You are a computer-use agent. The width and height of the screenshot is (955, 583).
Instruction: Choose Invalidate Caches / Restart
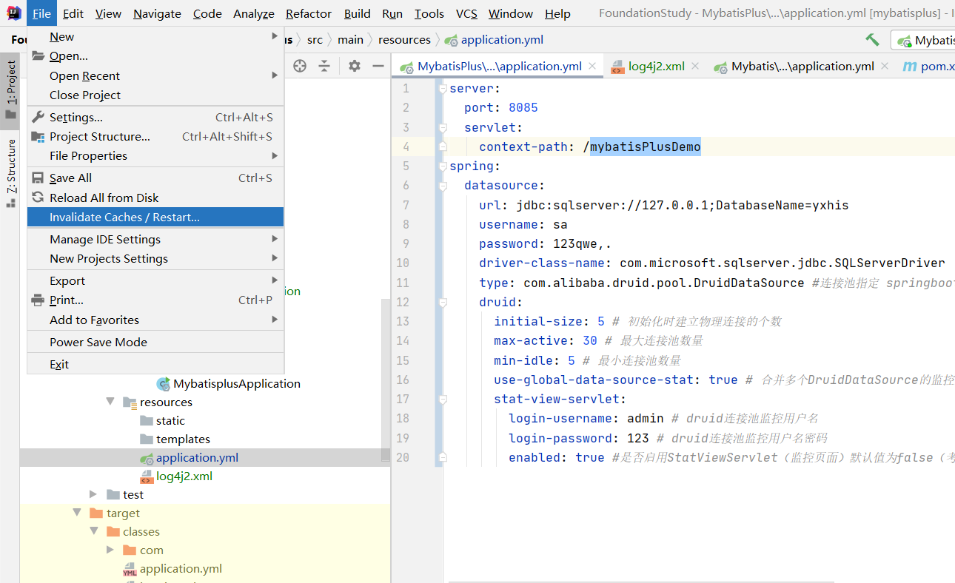click(155, 217)
